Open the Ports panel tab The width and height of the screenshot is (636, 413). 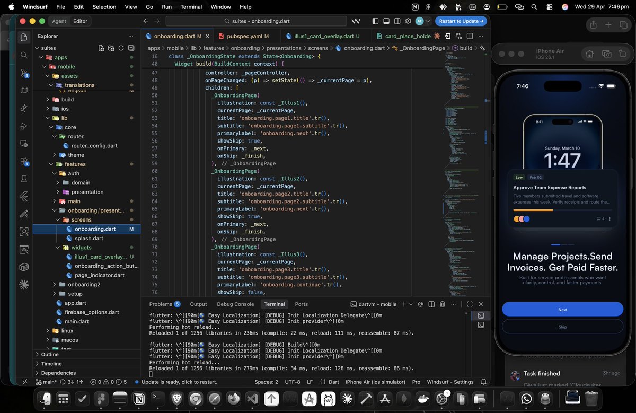[x=301, y=304]
